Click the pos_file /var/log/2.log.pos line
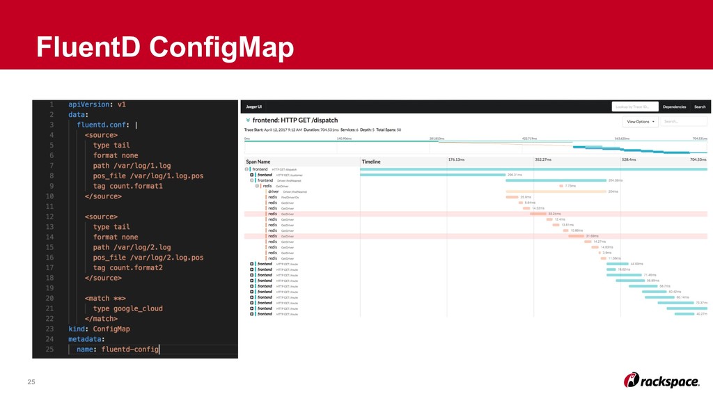Image resolution: width=713 pixels, height=401 pixels. [148, 258]
